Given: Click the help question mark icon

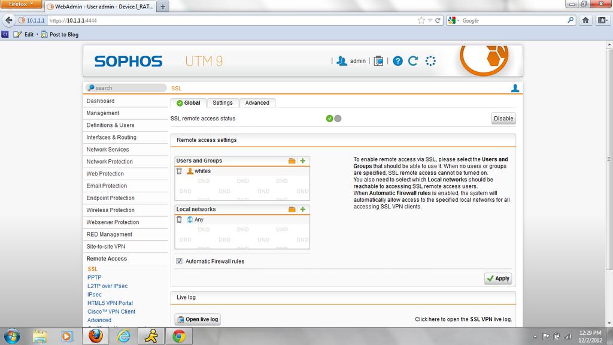Looking at the screenshot, I should point(397,61).
